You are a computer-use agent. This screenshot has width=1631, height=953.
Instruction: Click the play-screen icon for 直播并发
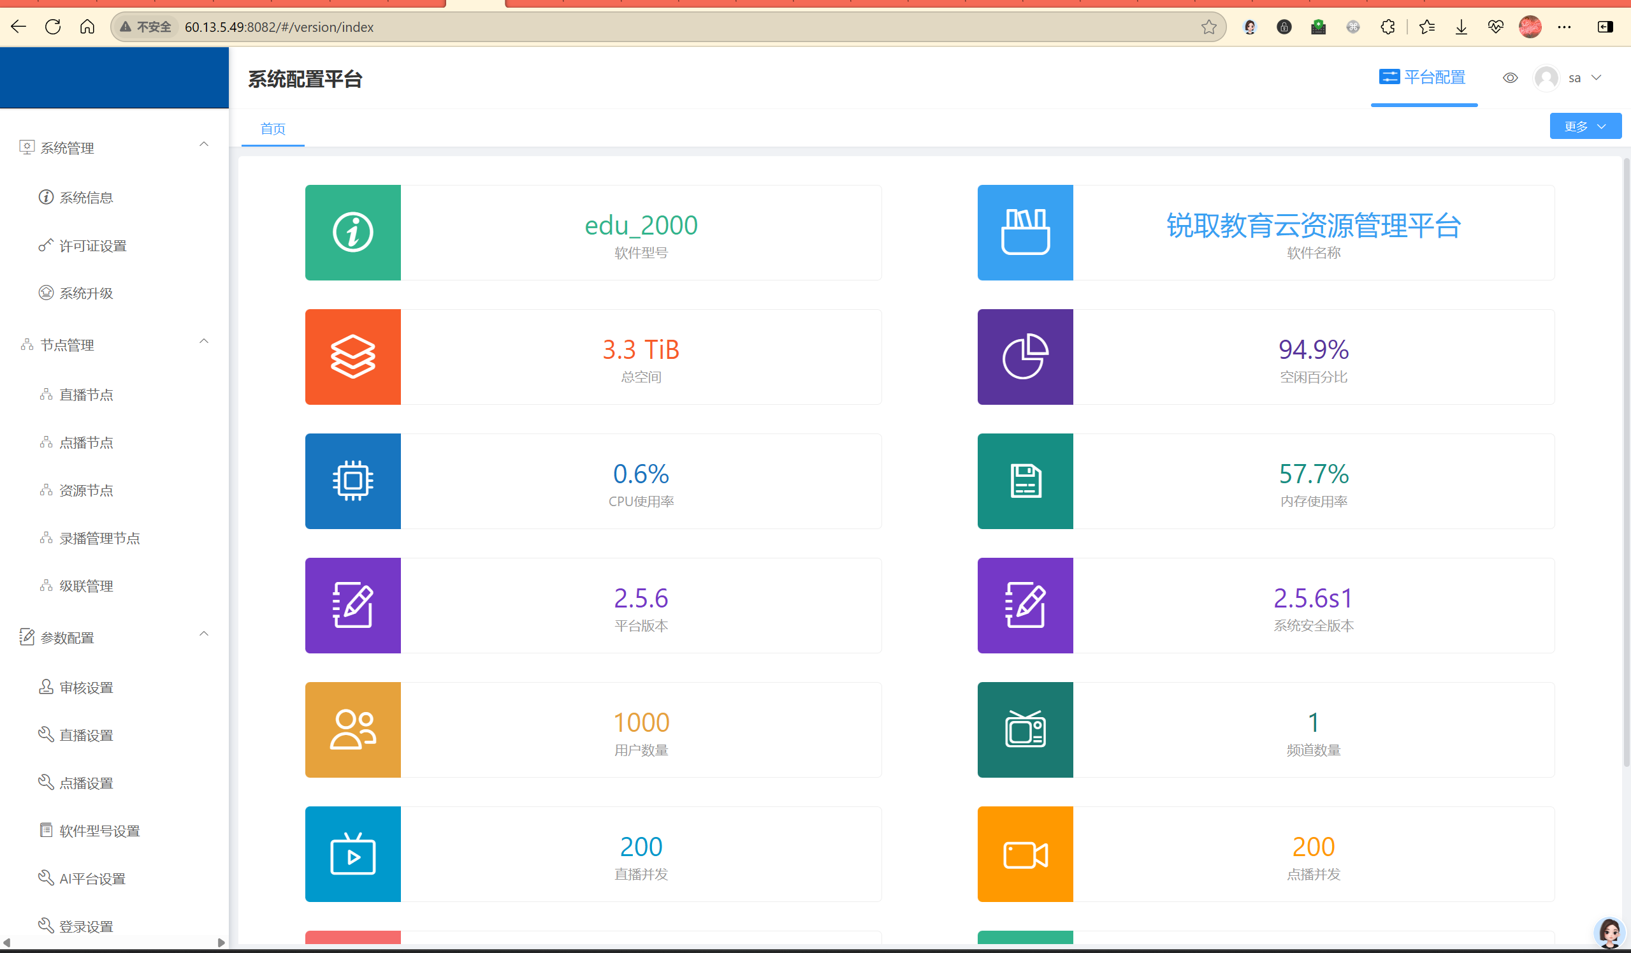[352, 854]
